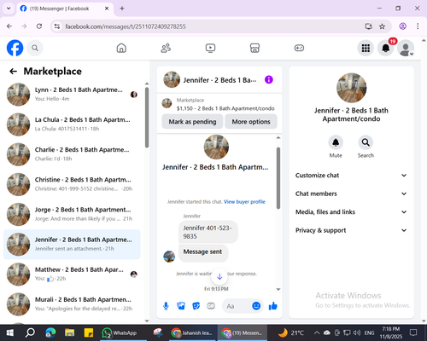Open the emoji picker
The height and width of the screenshot is (341, 427).
click(256, 306)
